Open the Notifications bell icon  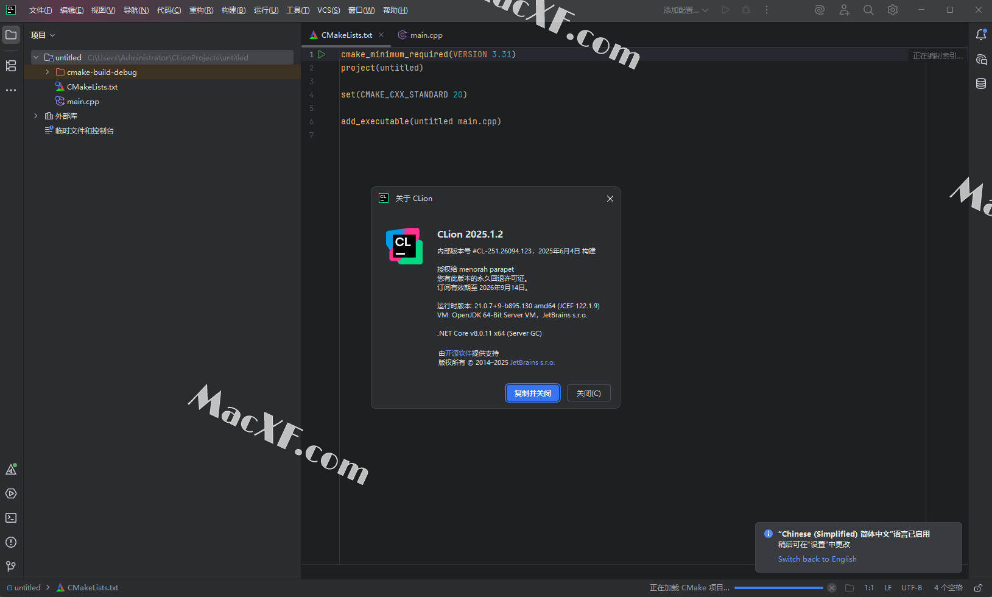(x=981, y=35)
